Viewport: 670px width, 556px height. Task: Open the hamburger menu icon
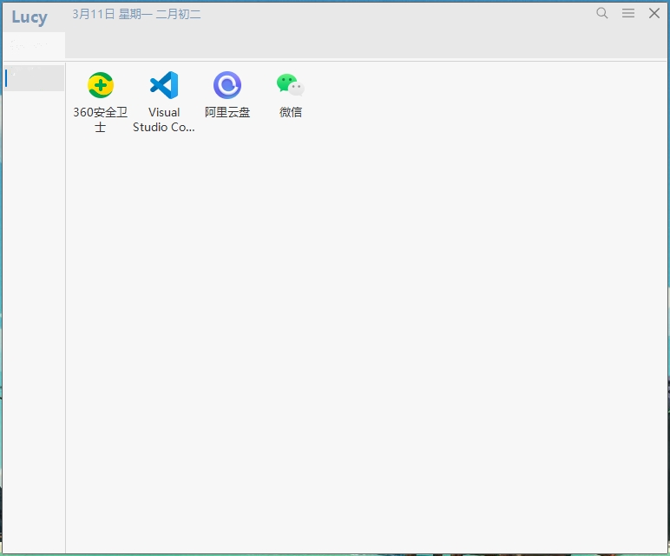pos(628,13)
